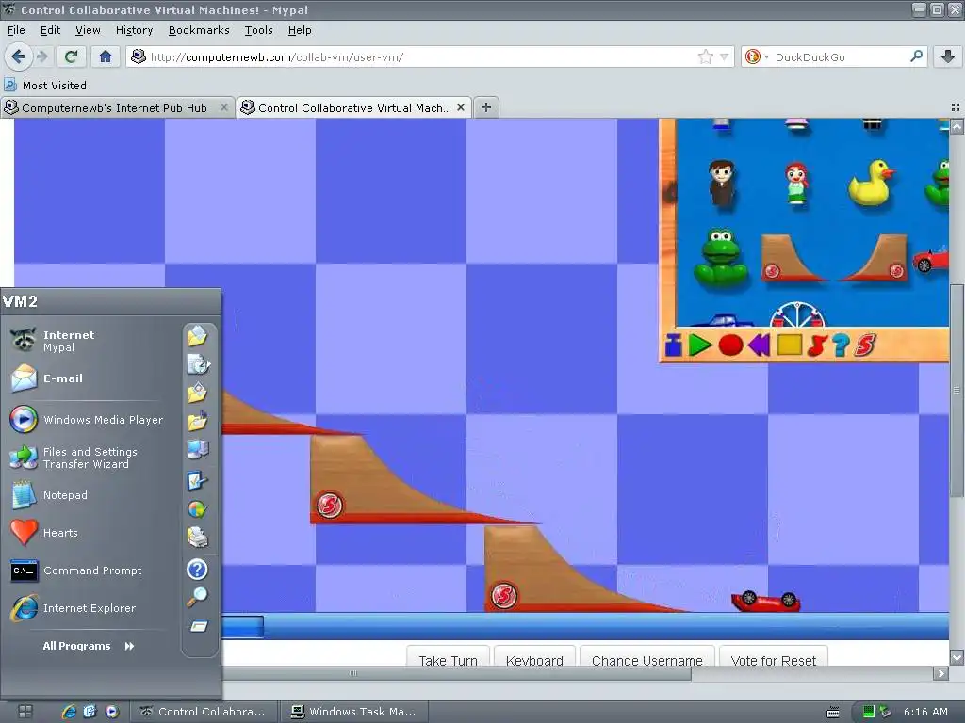Open the Bookmarks menu
This screenshot has width=965, height=723.
(199, 30)
